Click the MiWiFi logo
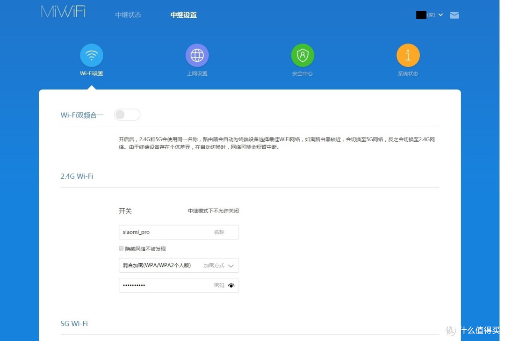 [64, 12]
